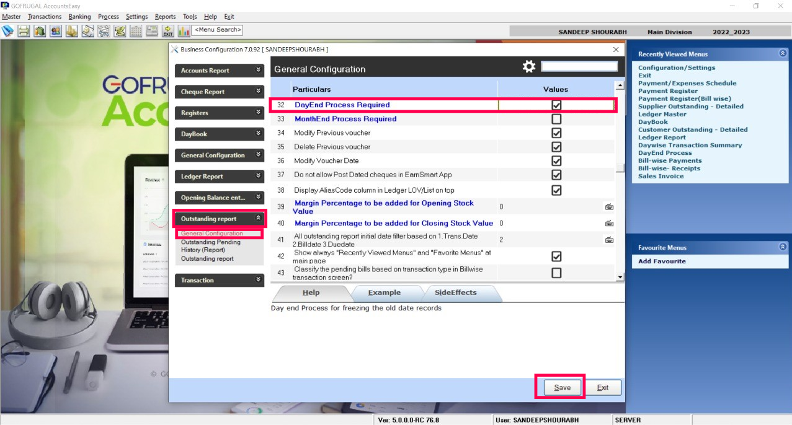Open Payment Register (Bill wise) link
Image resolution: width=792 pixels, height=425 pixels.
685,99
